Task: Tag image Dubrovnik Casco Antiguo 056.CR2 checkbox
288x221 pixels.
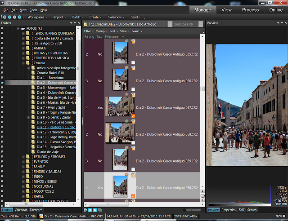Action: point(133,90)
